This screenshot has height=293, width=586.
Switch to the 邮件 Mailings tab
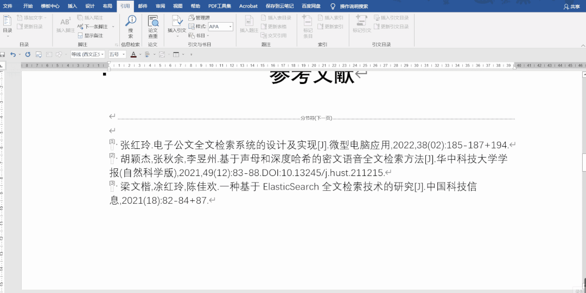tap(143, 6)
